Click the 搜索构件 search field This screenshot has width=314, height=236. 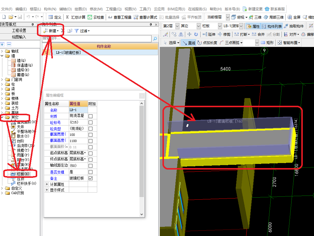[x=97, y=38]
